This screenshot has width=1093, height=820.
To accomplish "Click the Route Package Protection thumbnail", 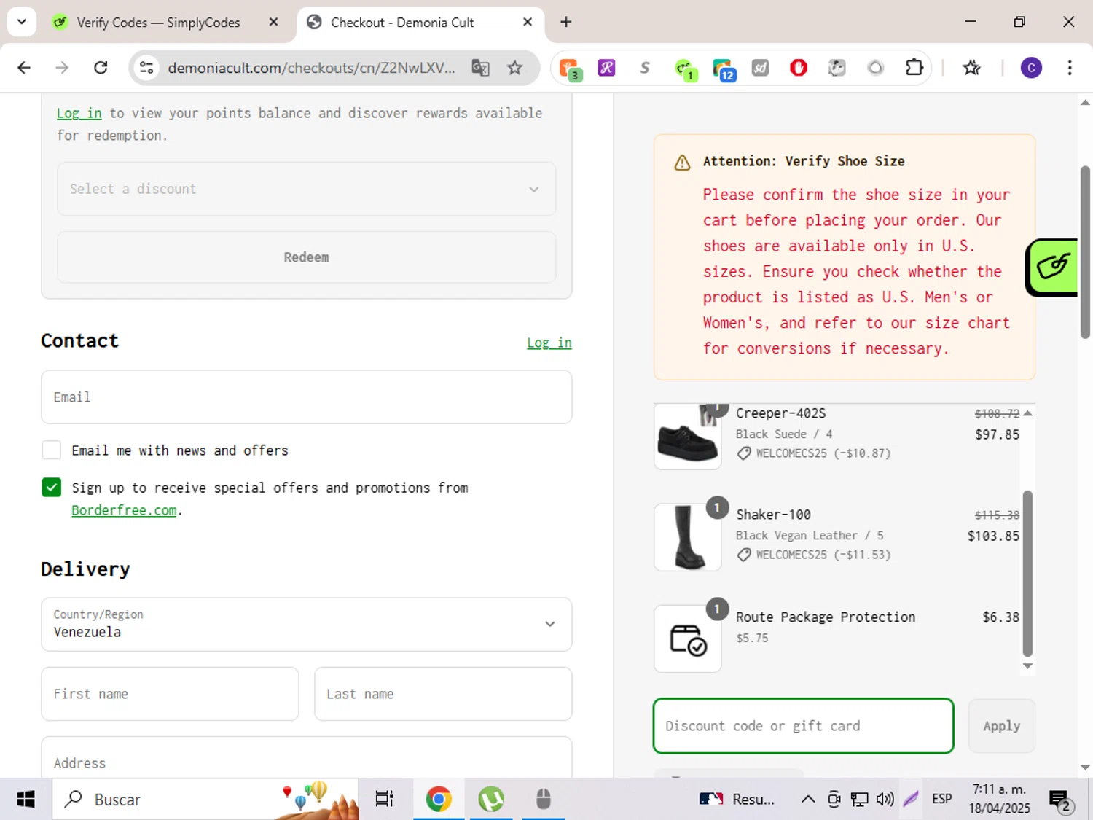I will click(688, 639).
